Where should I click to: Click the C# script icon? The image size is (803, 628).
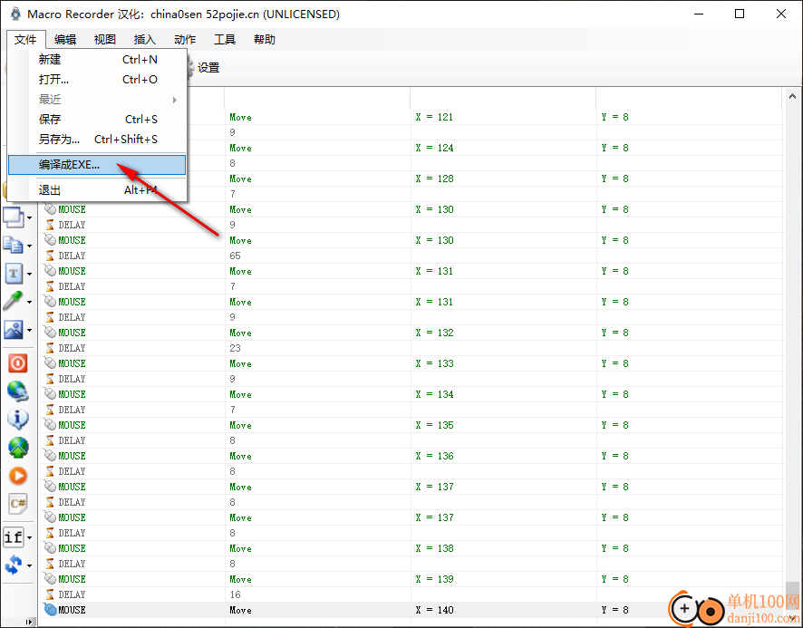coord(18,504)
